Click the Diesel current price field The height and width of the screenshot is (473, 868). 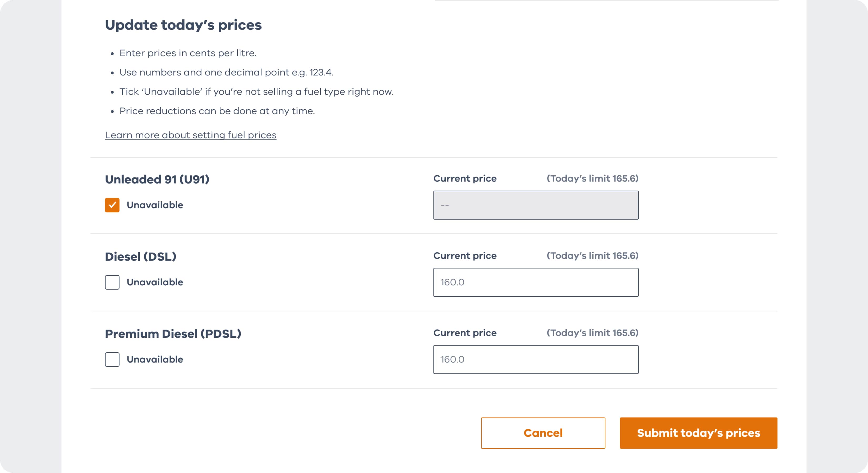pyautogui.click(x=536, y=282)
